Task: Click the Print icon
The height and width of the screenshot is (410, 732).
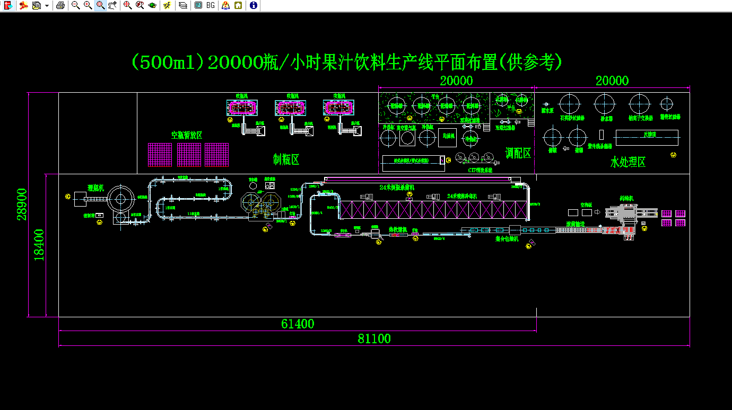Action: pos(60,5)
